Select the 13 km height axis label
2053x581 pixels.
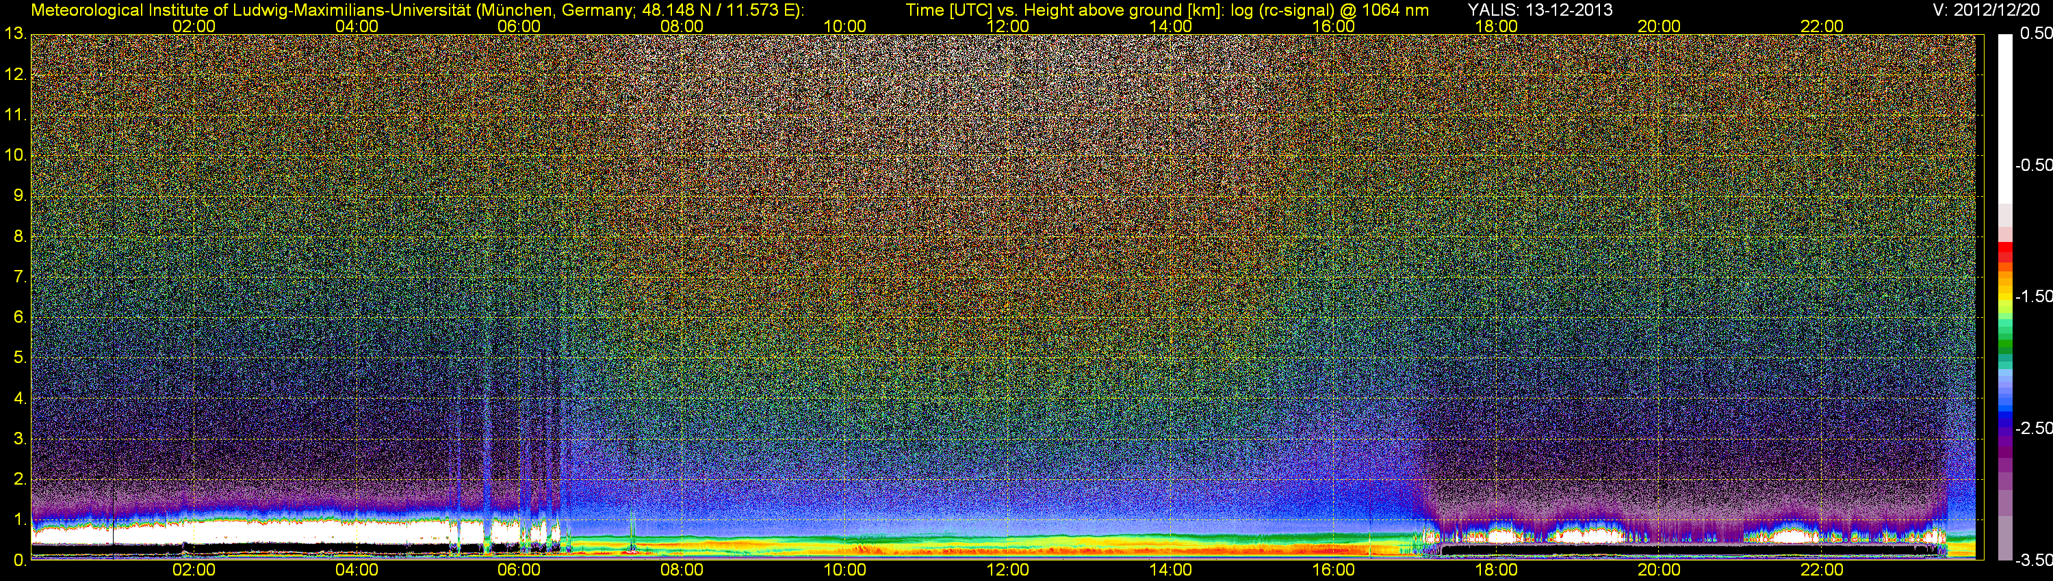click(x=14, y=34)
